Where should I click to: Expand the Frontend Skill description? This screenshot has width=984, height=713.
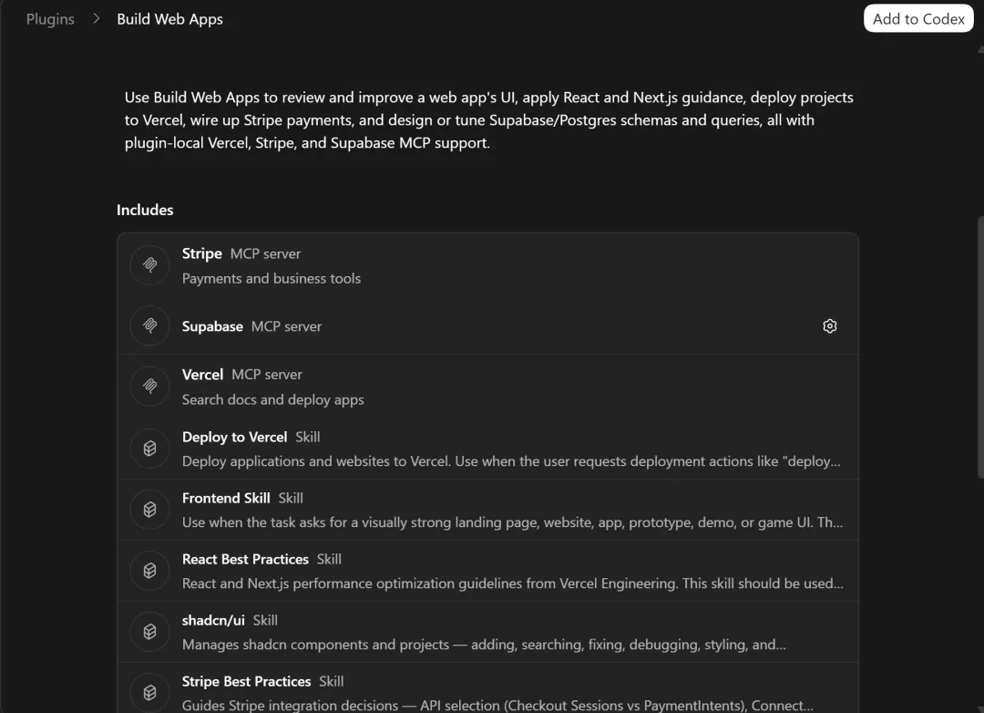(x=510, y=522)
